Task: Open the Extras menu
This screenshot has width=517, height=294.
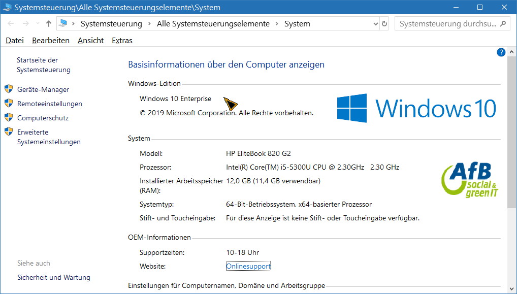Action: click(122, 41)
